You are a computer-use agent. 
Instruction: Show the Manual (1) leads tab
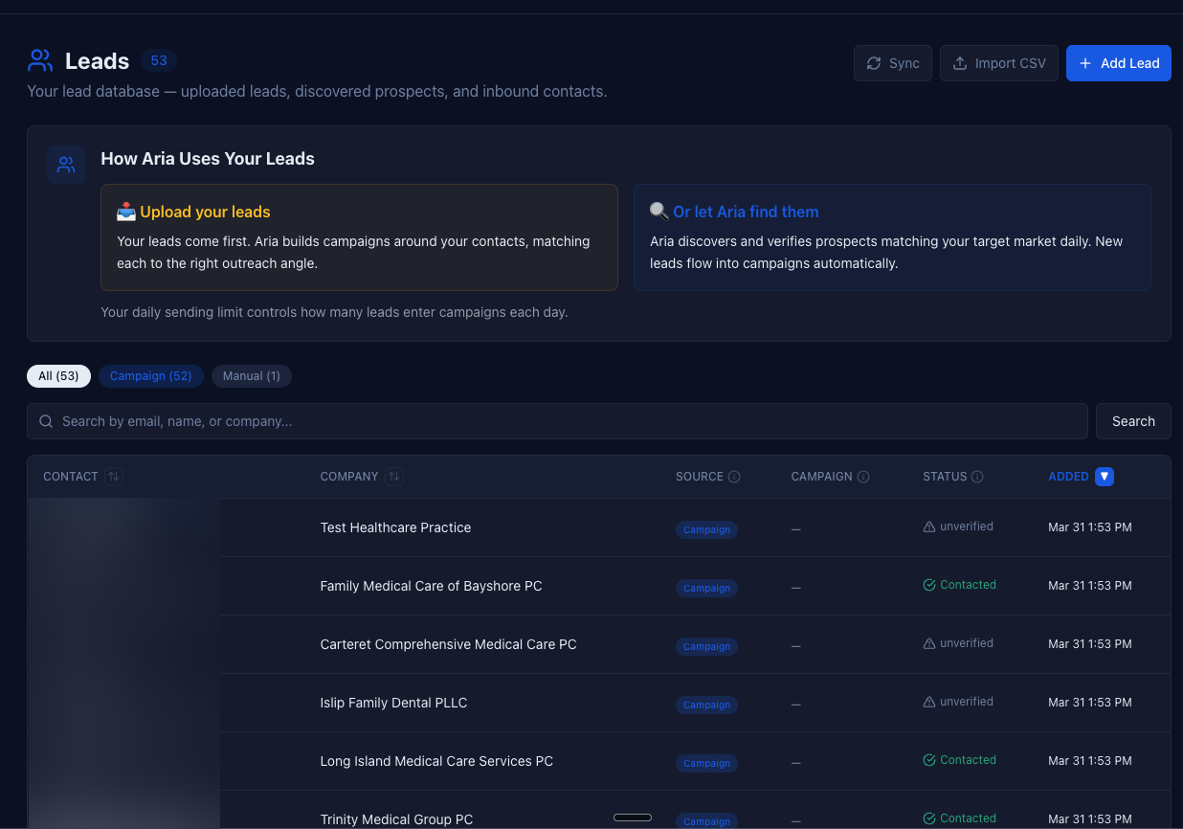252,376
